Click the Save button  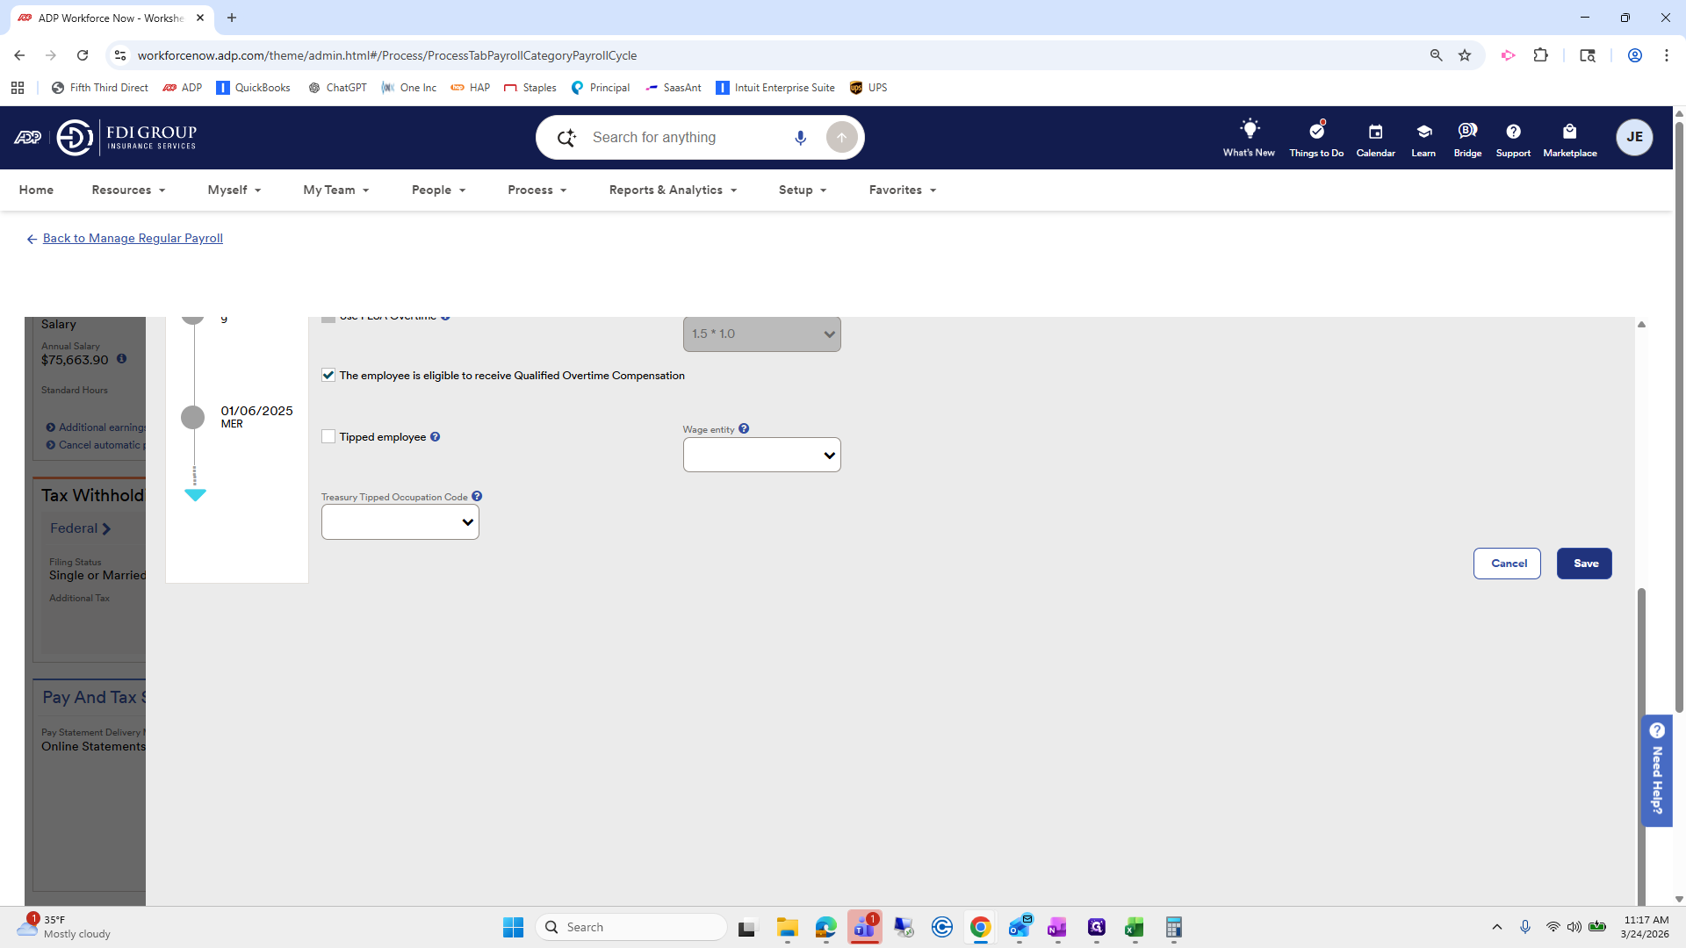[x=1584, y=564]
